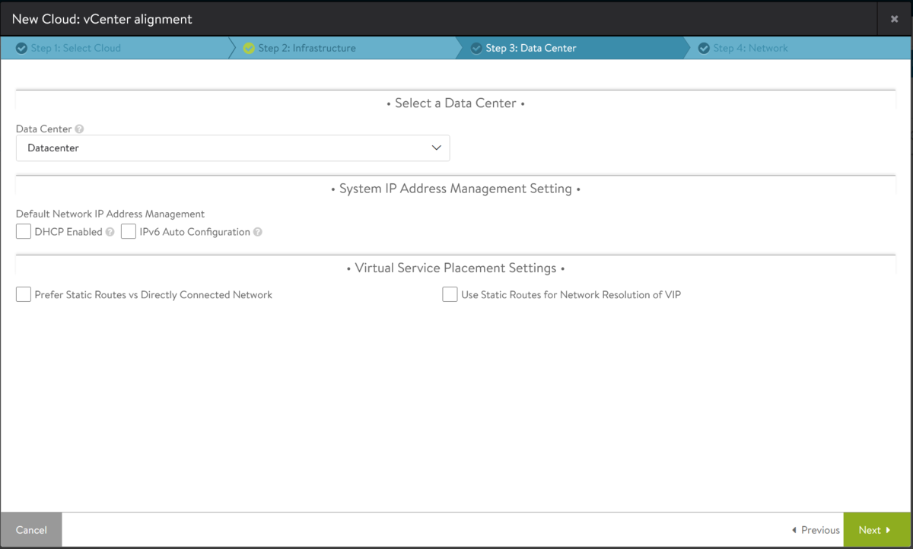
Task: Click Step 1 checkmark icon
Action: (x=21, y=48)
